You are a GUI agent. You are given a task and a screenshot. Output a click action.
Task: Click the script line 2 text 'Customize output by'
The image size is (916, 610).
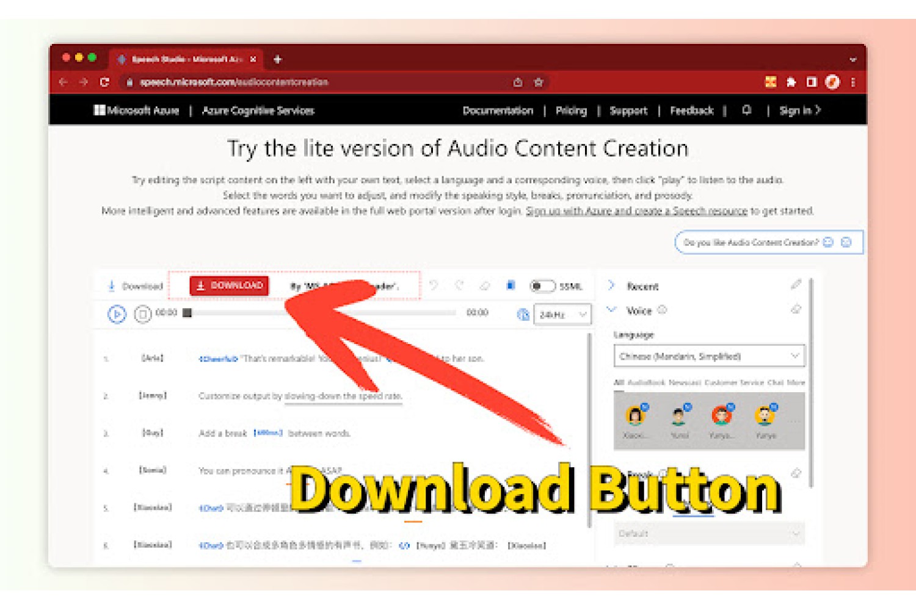[x=240, y=396]
